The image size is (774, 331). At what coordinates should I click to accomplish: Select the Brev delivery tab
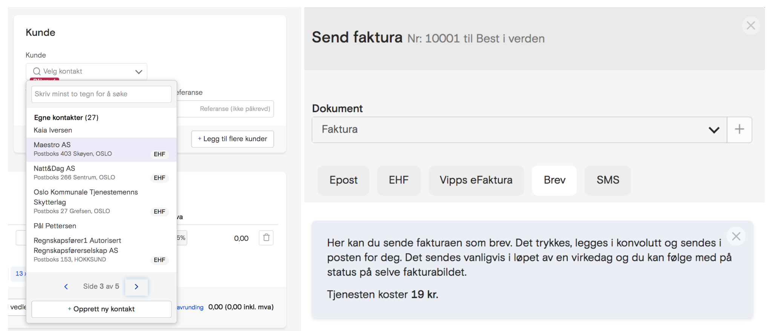[x=554, y=180]
